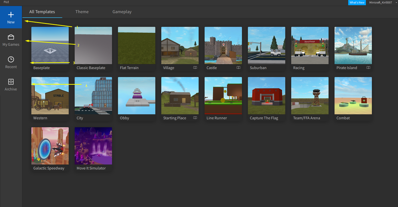
Task: Click the Flat Terrain label text
Action: coord(129,68)
